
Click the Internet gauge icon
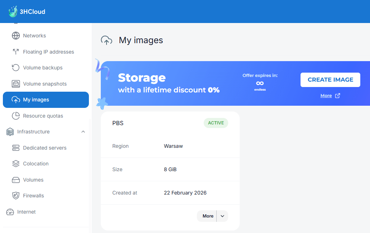[10, 212]
